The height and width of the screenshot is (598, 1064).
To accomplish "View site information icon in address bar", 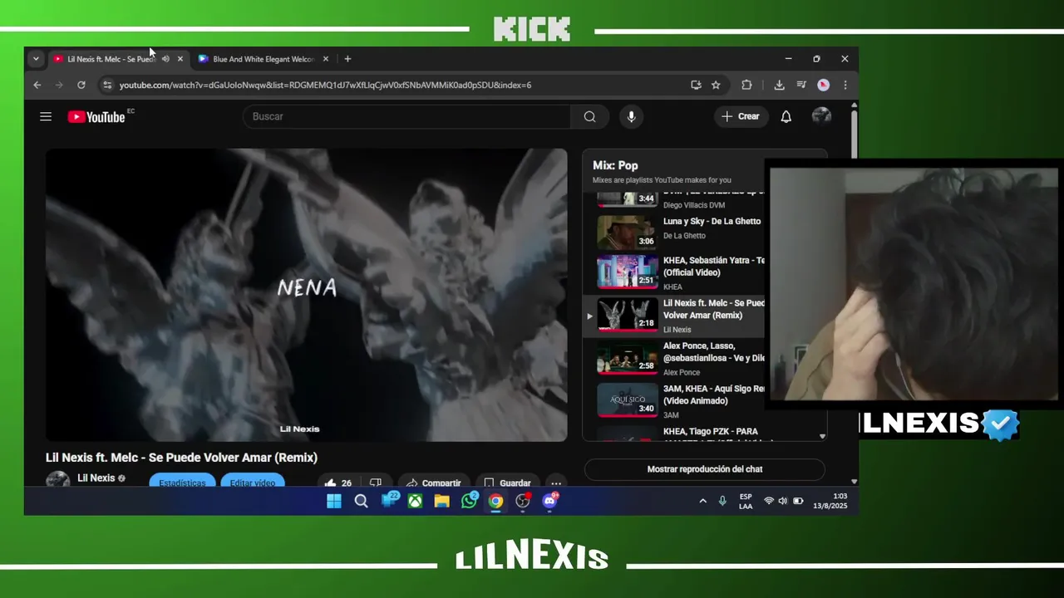I will (106, 85).
